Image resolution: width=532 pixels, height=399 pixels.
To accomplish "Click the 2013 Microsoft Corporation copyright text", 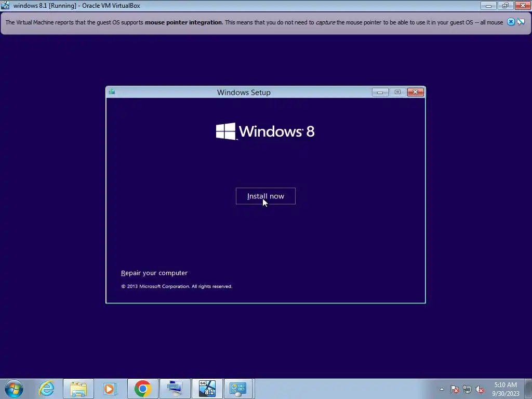I will point(177,286).
